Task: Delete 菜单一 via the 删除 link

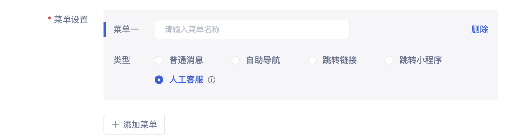Action: pos(480,30)
